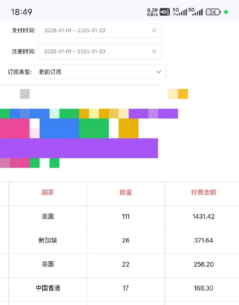Click the 注册时间 label
The height and width of the screenshot is (305, 239).
pos(24,51)
